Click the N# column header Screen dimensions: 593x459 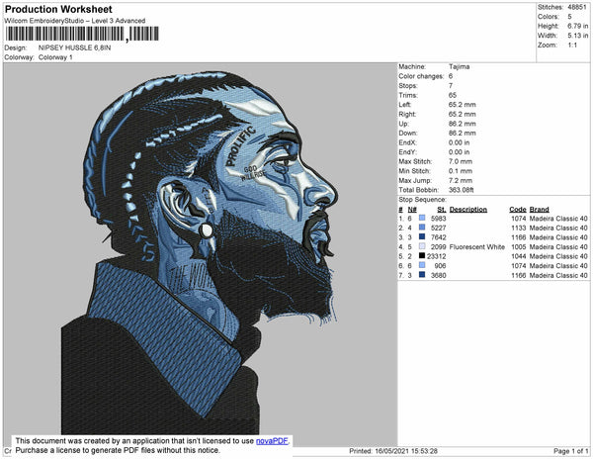412,210
